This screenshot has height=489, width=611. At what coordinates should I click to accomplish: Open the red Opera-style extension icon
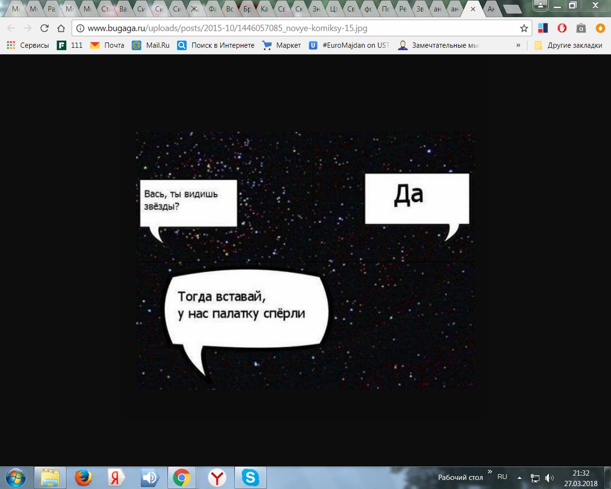coord(562,28)
